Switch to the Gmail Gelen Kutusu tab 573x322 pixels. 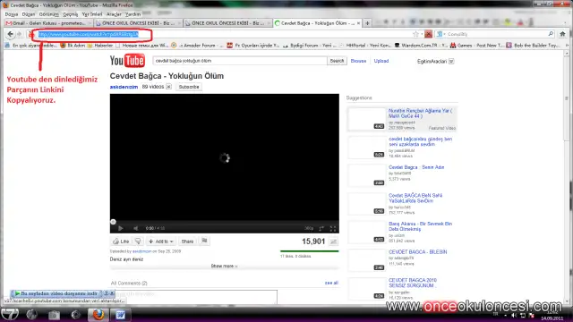47,23
